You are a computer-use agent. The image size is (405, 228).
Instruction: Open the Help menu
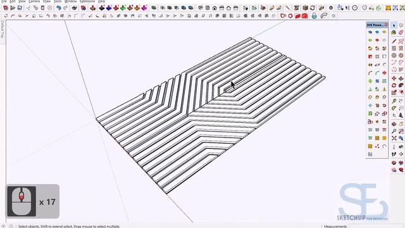101,1
